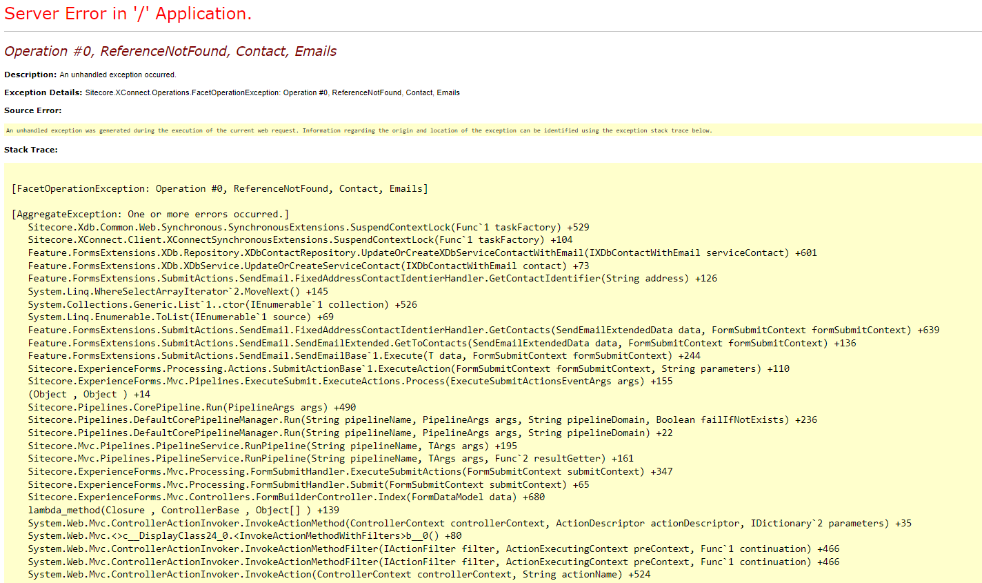Click the ControllerActionInvoker.InvokeActionMethod +35 line
Image resolution: width=982 pixels, height=583 pixels.
tap(470, 523)
